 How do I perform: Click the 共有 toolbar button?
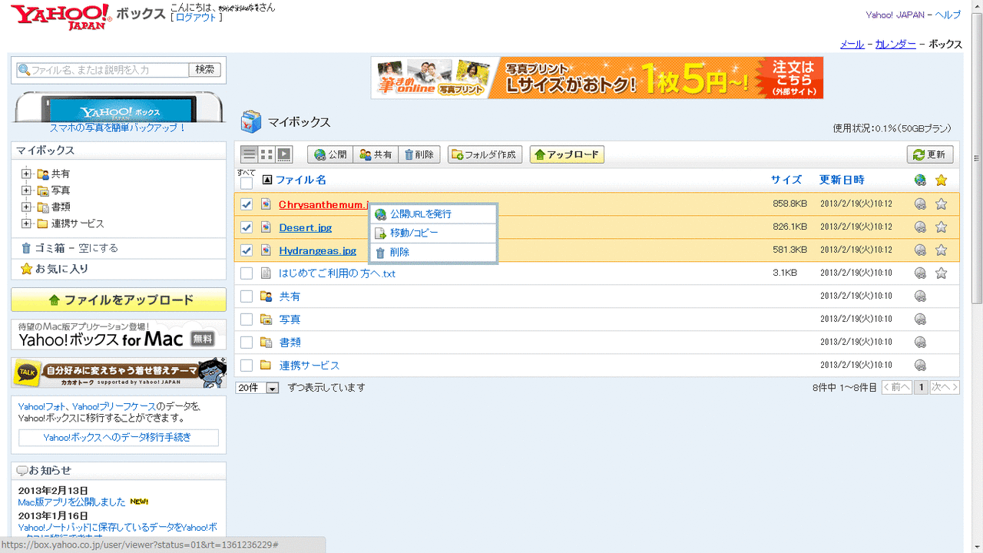(376, 154)
